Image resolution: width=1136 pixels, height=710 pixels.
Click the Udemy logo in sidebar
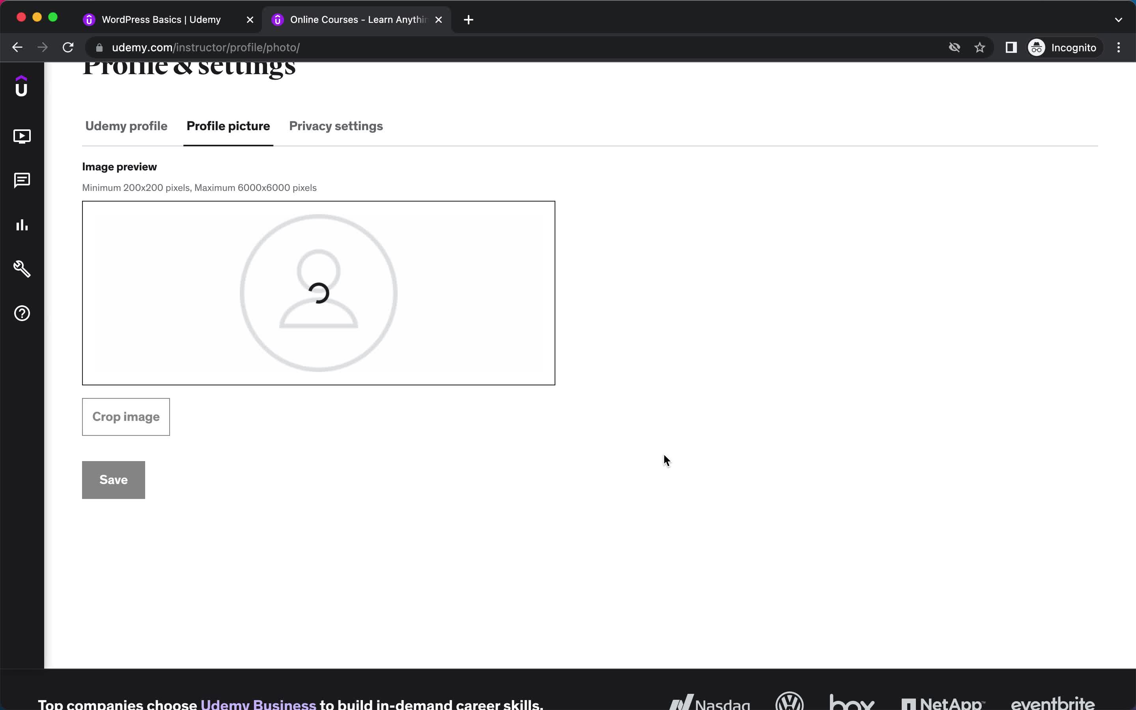22,86
